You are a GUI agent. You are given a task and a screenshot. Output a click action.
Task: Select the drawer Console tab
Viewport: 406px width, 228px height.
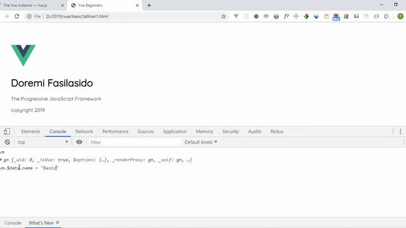tap(13, 222)
